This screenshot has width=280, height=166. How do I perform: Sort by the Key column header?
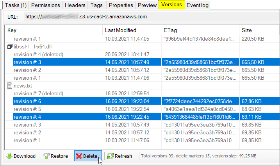pyautogui.click(x=54, y=30)
